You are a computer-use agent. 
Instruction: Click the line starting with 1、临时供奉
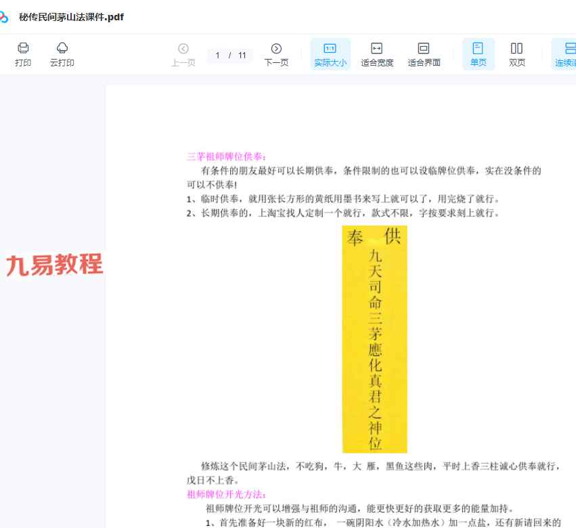click(x=343, y=199)
